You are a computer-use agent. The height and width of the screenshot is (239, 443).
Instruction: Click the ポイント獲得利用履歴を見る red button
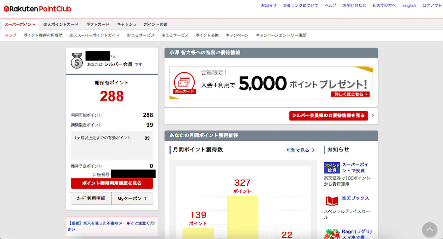(112, 183)
